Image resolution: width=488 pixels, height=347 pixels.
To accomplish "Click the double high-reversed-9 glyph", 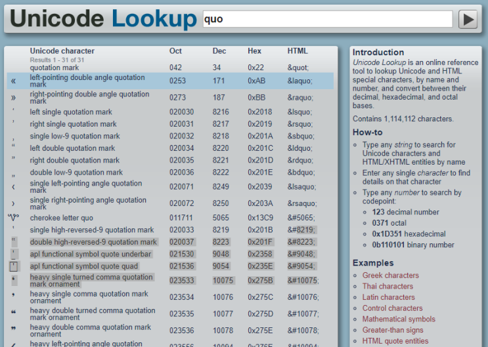I will (14, 239).
